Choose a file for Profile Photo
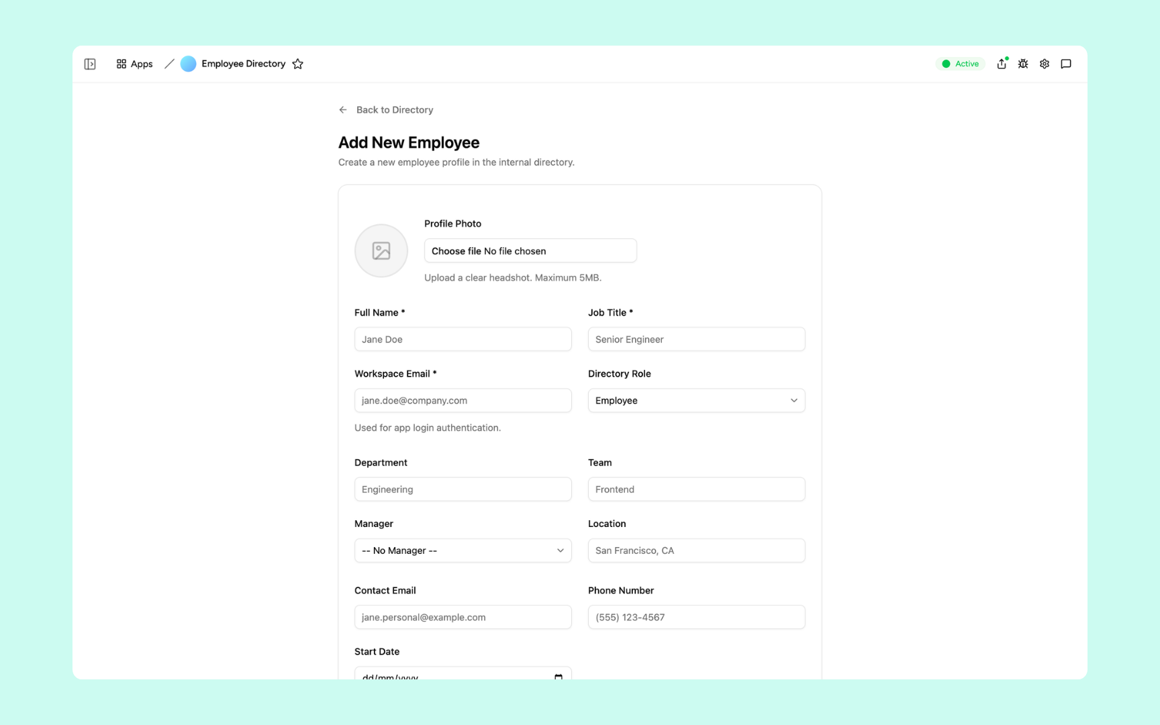 [530, 250]
